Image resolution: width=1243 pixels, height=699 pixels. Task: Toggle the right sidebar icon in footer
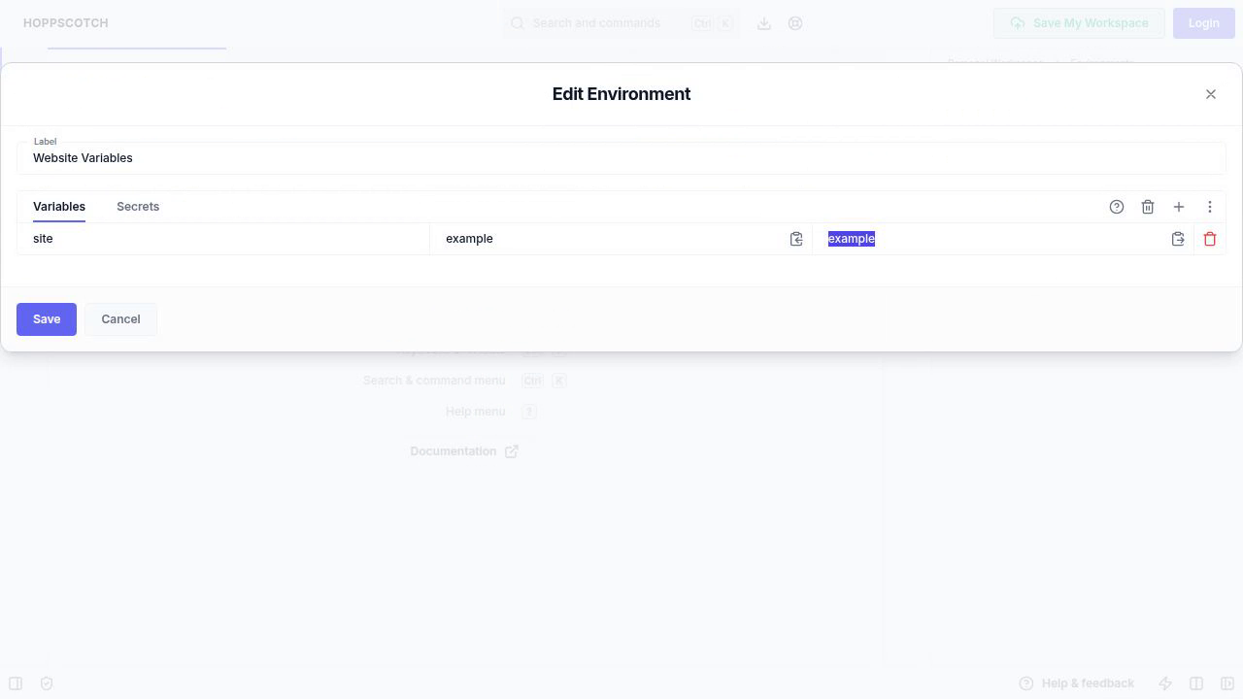(x=1227, y=683)
